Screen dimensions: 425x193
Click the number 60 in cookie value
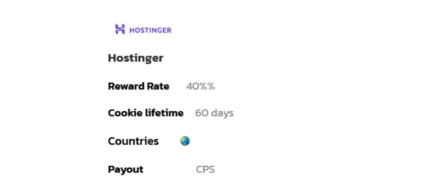[x=201, y=113]
